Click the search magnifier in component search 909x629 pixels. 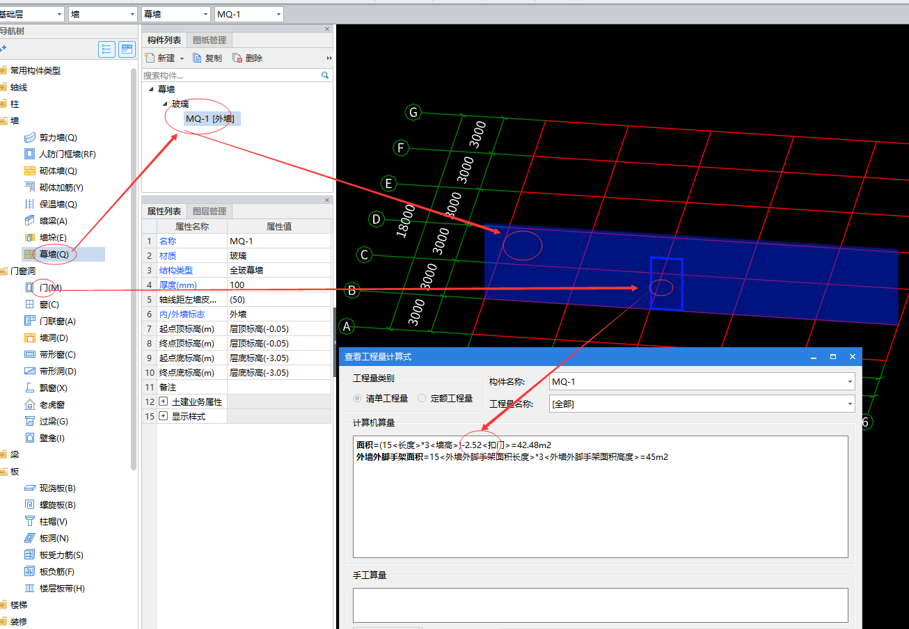click(325, 75)
